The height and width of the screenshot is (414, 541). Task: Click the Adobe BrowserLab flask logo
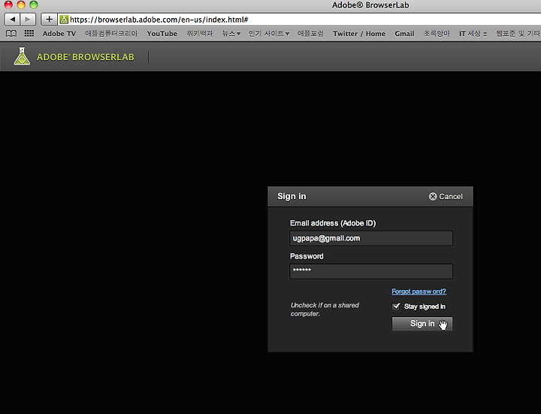pyautogui.click(x=22, y=56)
